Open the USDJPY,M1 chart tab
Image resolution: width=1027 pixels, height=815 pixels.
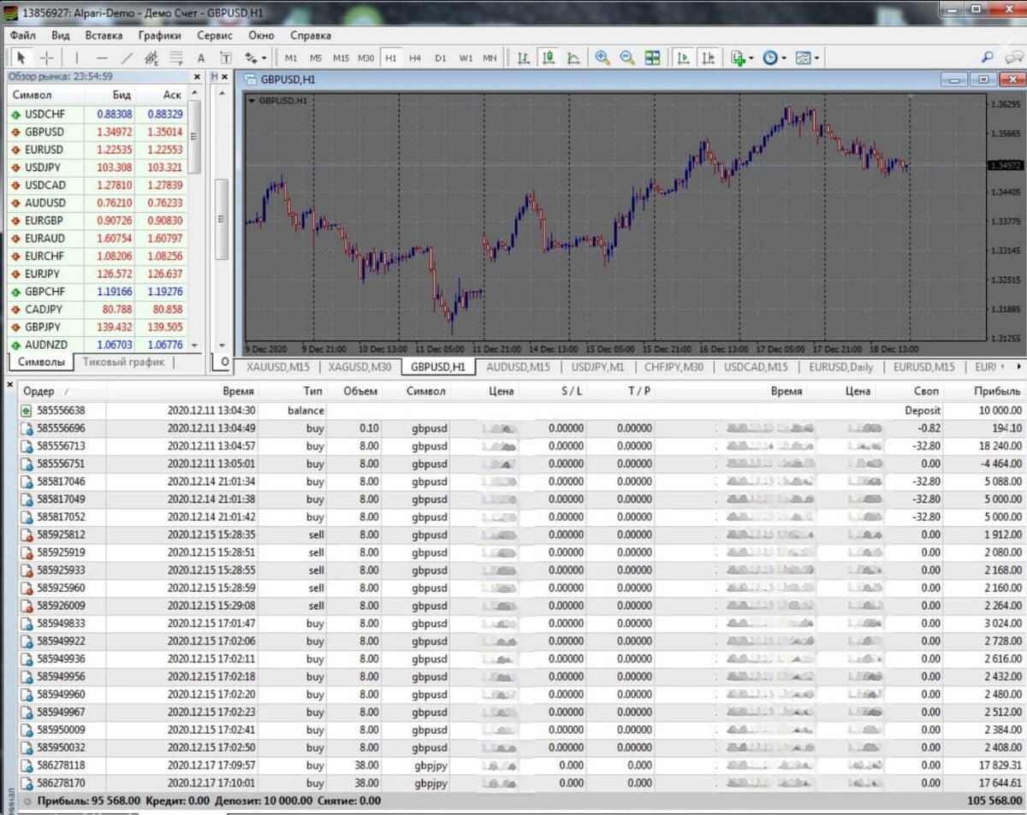click(x=597, y=367)
